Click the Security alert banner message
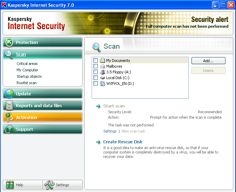 (x=187, y=26)
